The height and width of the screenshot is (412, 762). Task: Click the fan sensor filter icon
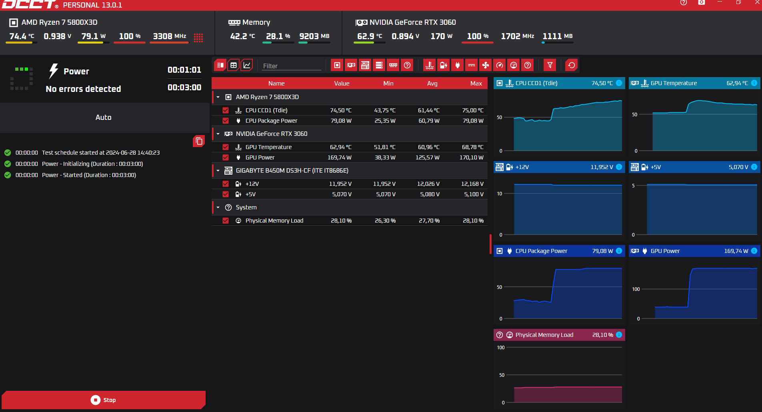486,65
